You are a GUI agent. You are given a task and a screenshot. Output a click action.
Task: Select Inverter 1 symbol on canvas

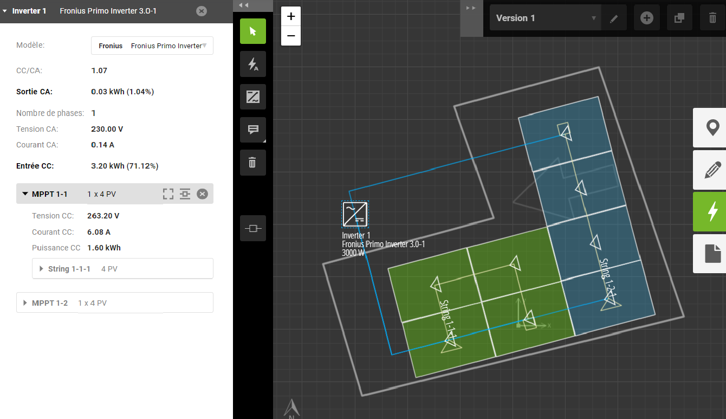pyautogui.click(x=355, y=214)
